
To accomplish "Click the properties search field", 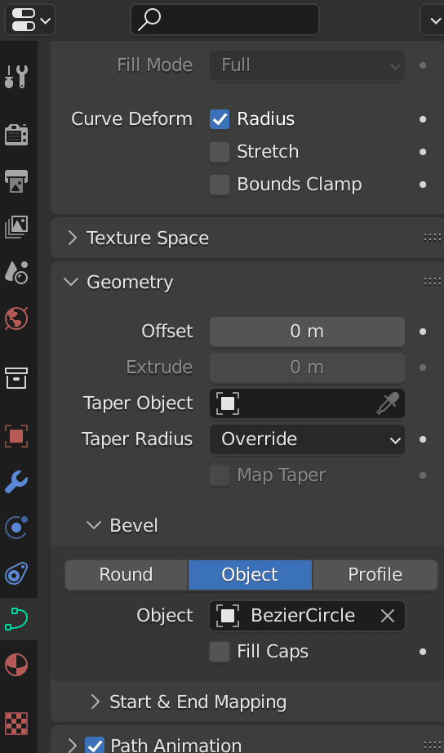I will click(x=224, y=20).
